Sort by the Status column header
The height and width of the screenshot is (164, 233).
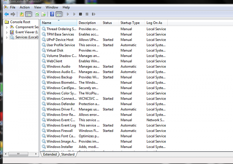click(x=110, y=23)
